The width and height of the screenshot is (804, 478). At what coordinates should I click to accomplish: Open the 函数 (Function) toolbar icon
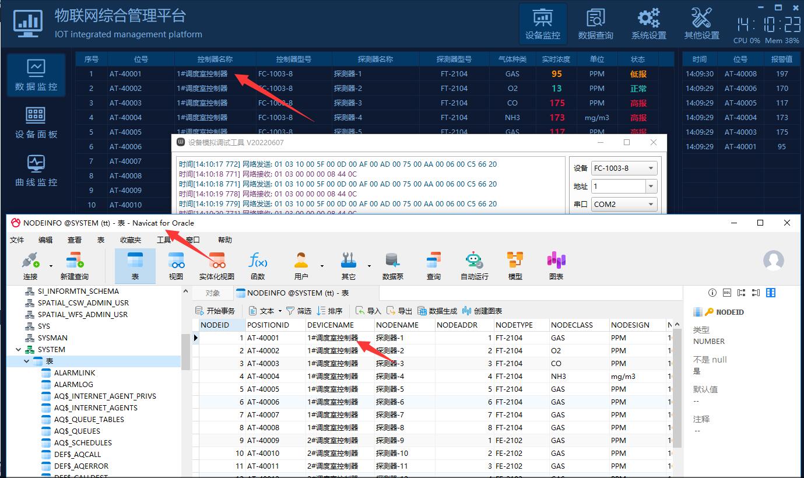click(x=257, y=265)
